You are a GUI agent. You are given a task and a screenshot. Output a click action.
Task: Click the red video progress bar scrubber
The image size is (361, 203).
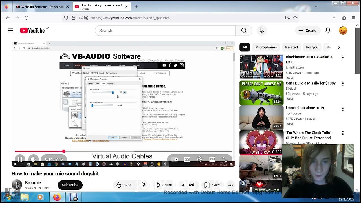pyautogui.click(x=64, y=151)
